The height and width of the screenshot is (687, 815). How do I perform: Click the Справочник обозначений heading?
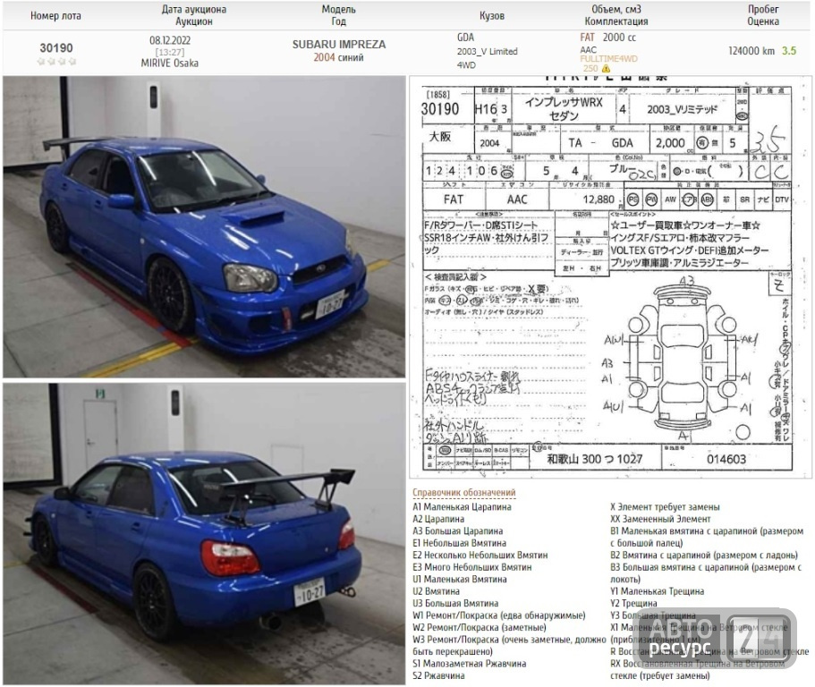[464, 492]
